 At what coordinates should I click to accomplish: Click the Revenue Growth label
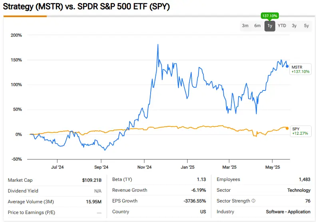(130, 190)
